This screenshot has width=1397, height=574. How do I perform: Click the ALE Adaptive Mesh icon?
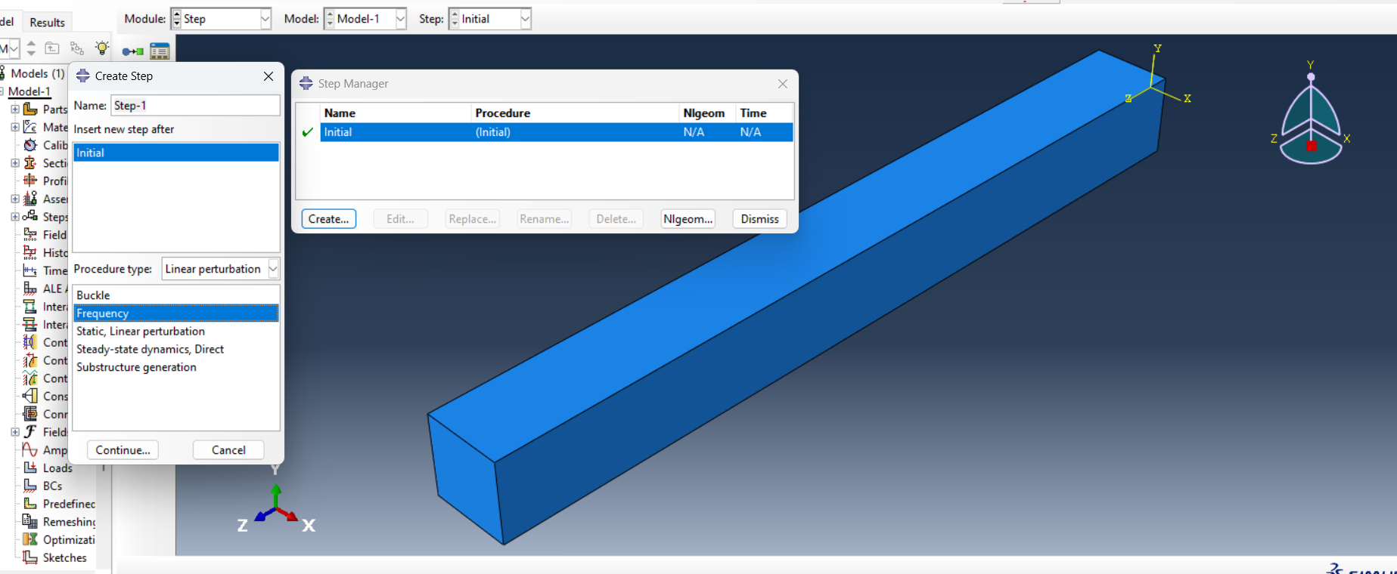pyautogui.click(x=30, y=289)
